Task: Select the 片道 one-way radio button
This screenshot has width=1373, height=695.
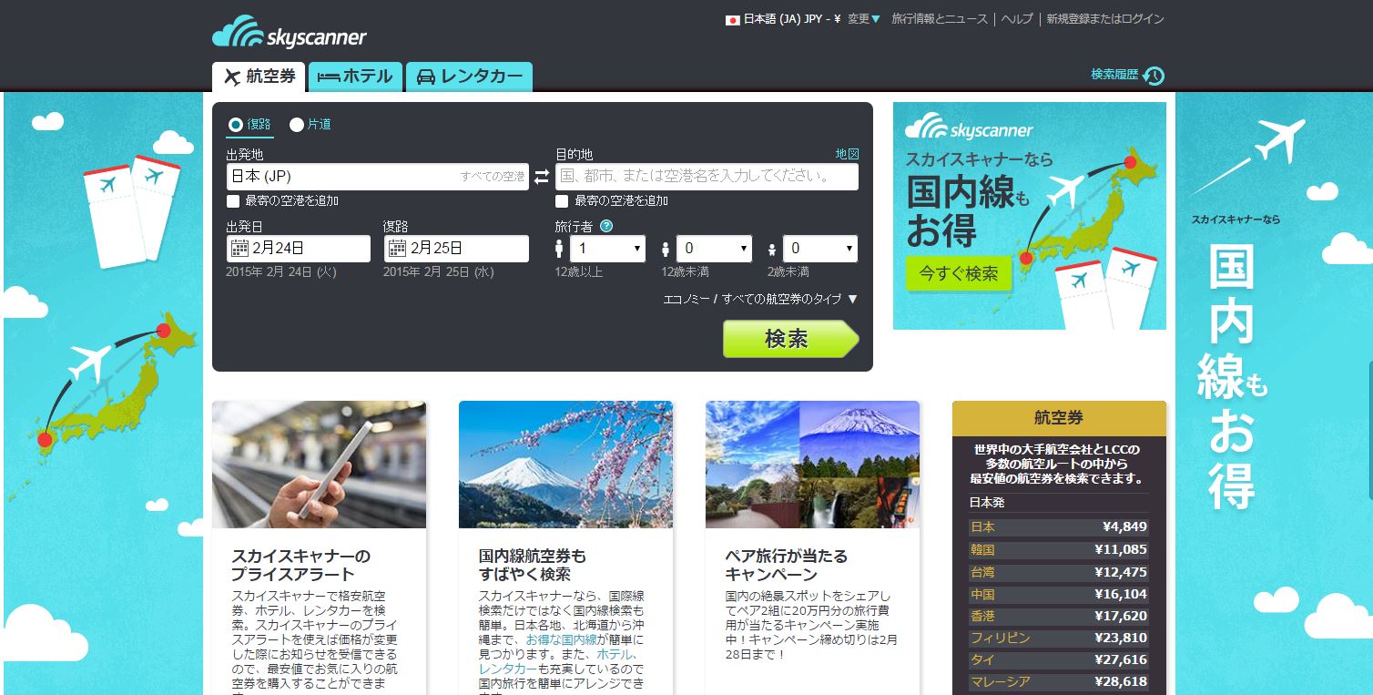Action: coord(297,125)
